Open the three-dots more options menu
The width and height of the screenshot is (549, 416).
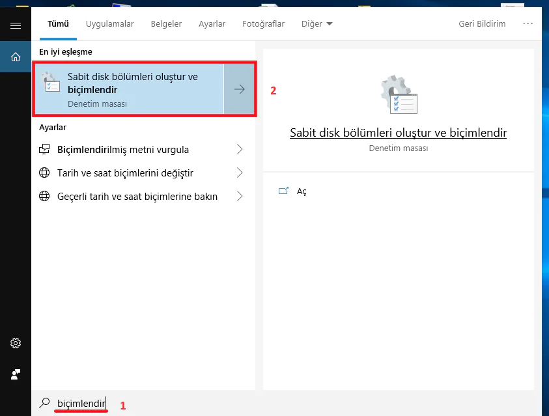528,23
